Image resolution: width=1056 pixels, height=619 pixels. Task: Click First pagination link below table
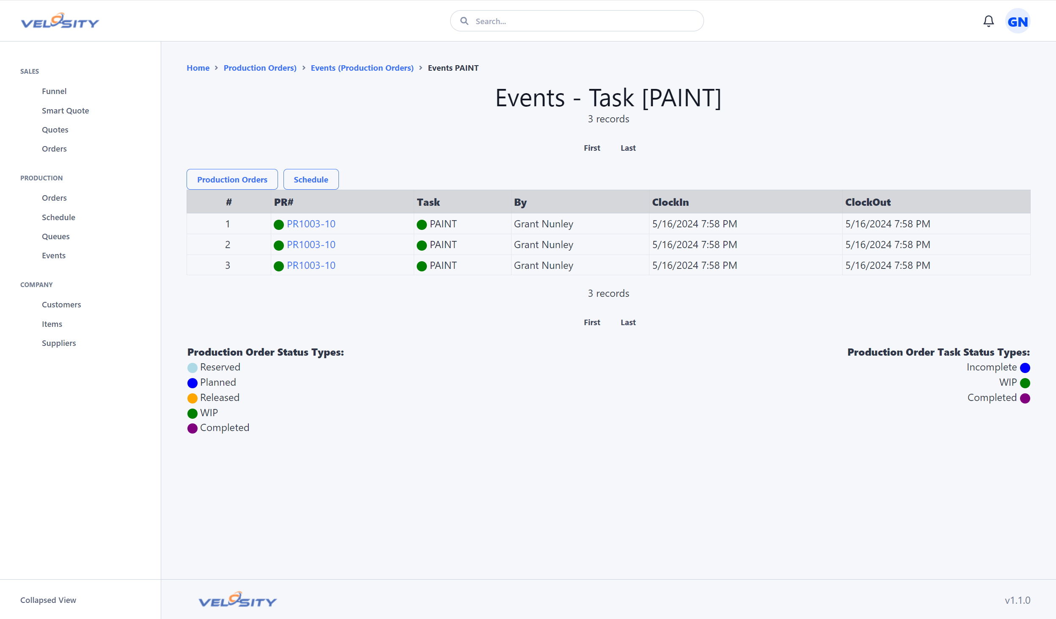(592, 322)
